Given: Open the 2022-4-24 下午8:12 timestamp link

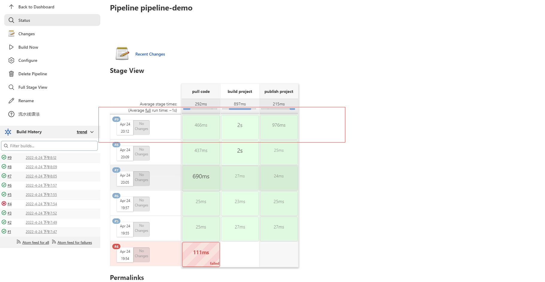Looking at the screenshot, I should tap(41, 157).
